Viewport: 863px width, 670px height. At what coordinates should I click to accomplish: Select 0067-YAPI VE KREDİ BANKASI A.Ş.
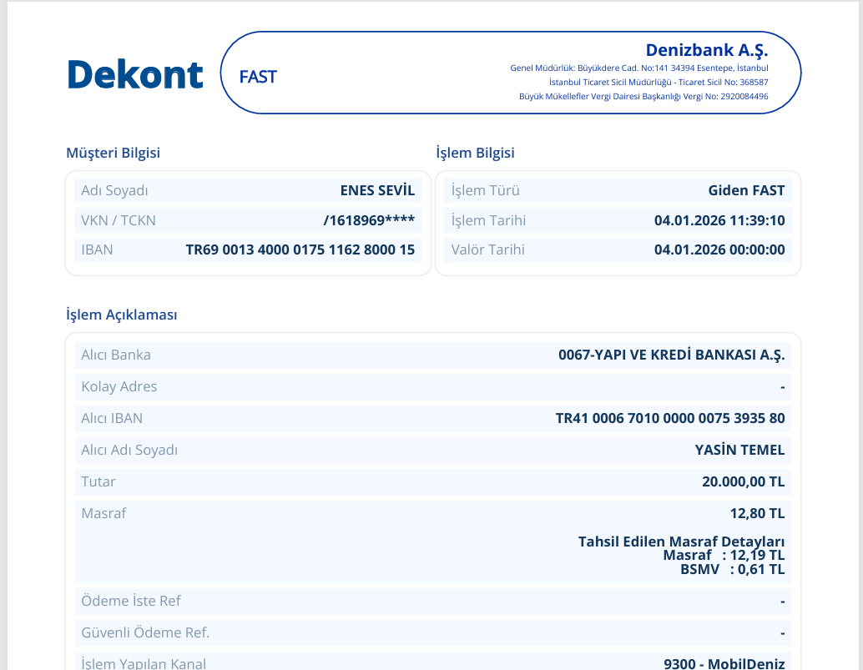tap(672, 355)
